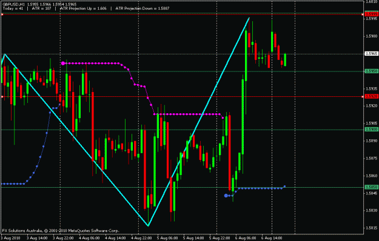Click "ATR Projection Up = 1.606" text
Viewport: 379px width, 241px height.
click(83, 8)
